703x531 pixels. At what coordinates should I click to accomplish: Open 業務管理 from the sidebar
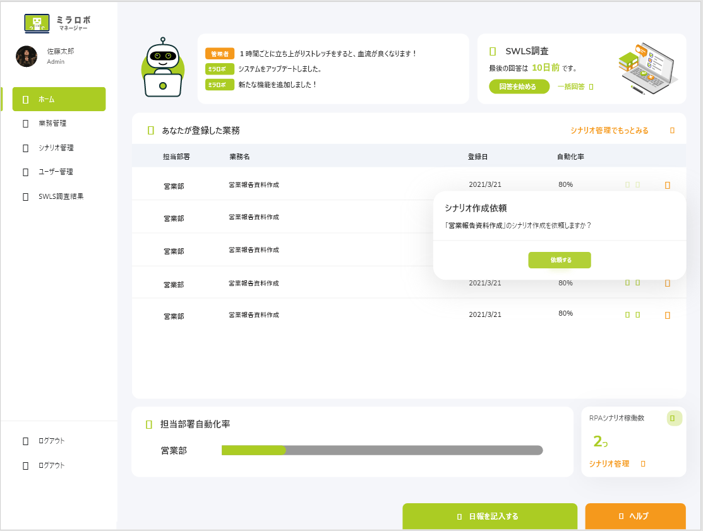click(58, 124)
